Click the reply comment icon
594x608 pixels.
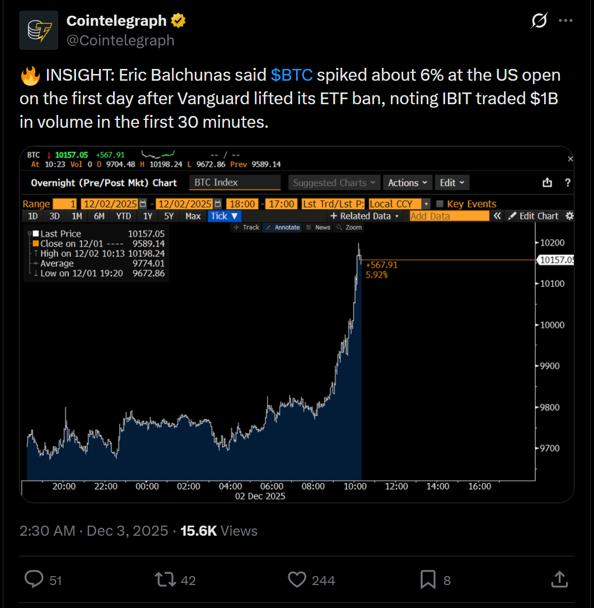(34, 579)
